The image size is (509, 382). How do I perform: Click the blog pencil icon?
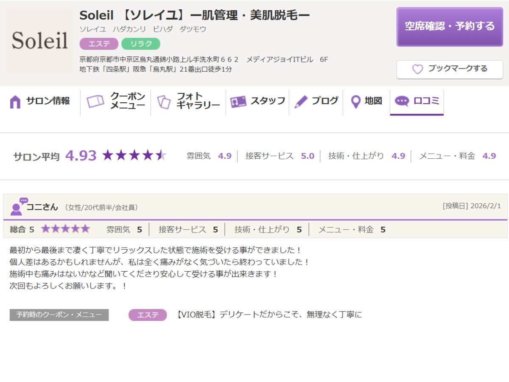pos(301,102)
